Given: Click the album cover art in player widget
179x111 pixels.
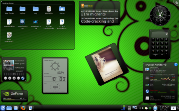Looking at the screenshot, I should (x=8, y=65).
